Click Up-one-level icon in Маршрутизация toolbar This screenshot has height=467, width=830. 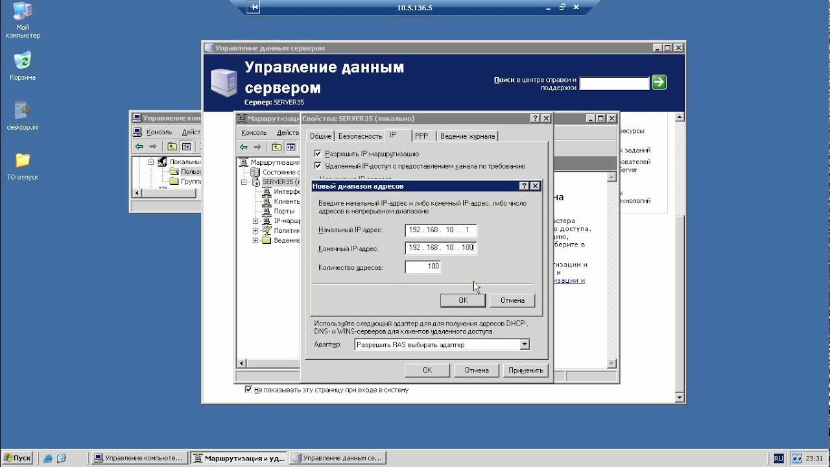click(277, 147)
